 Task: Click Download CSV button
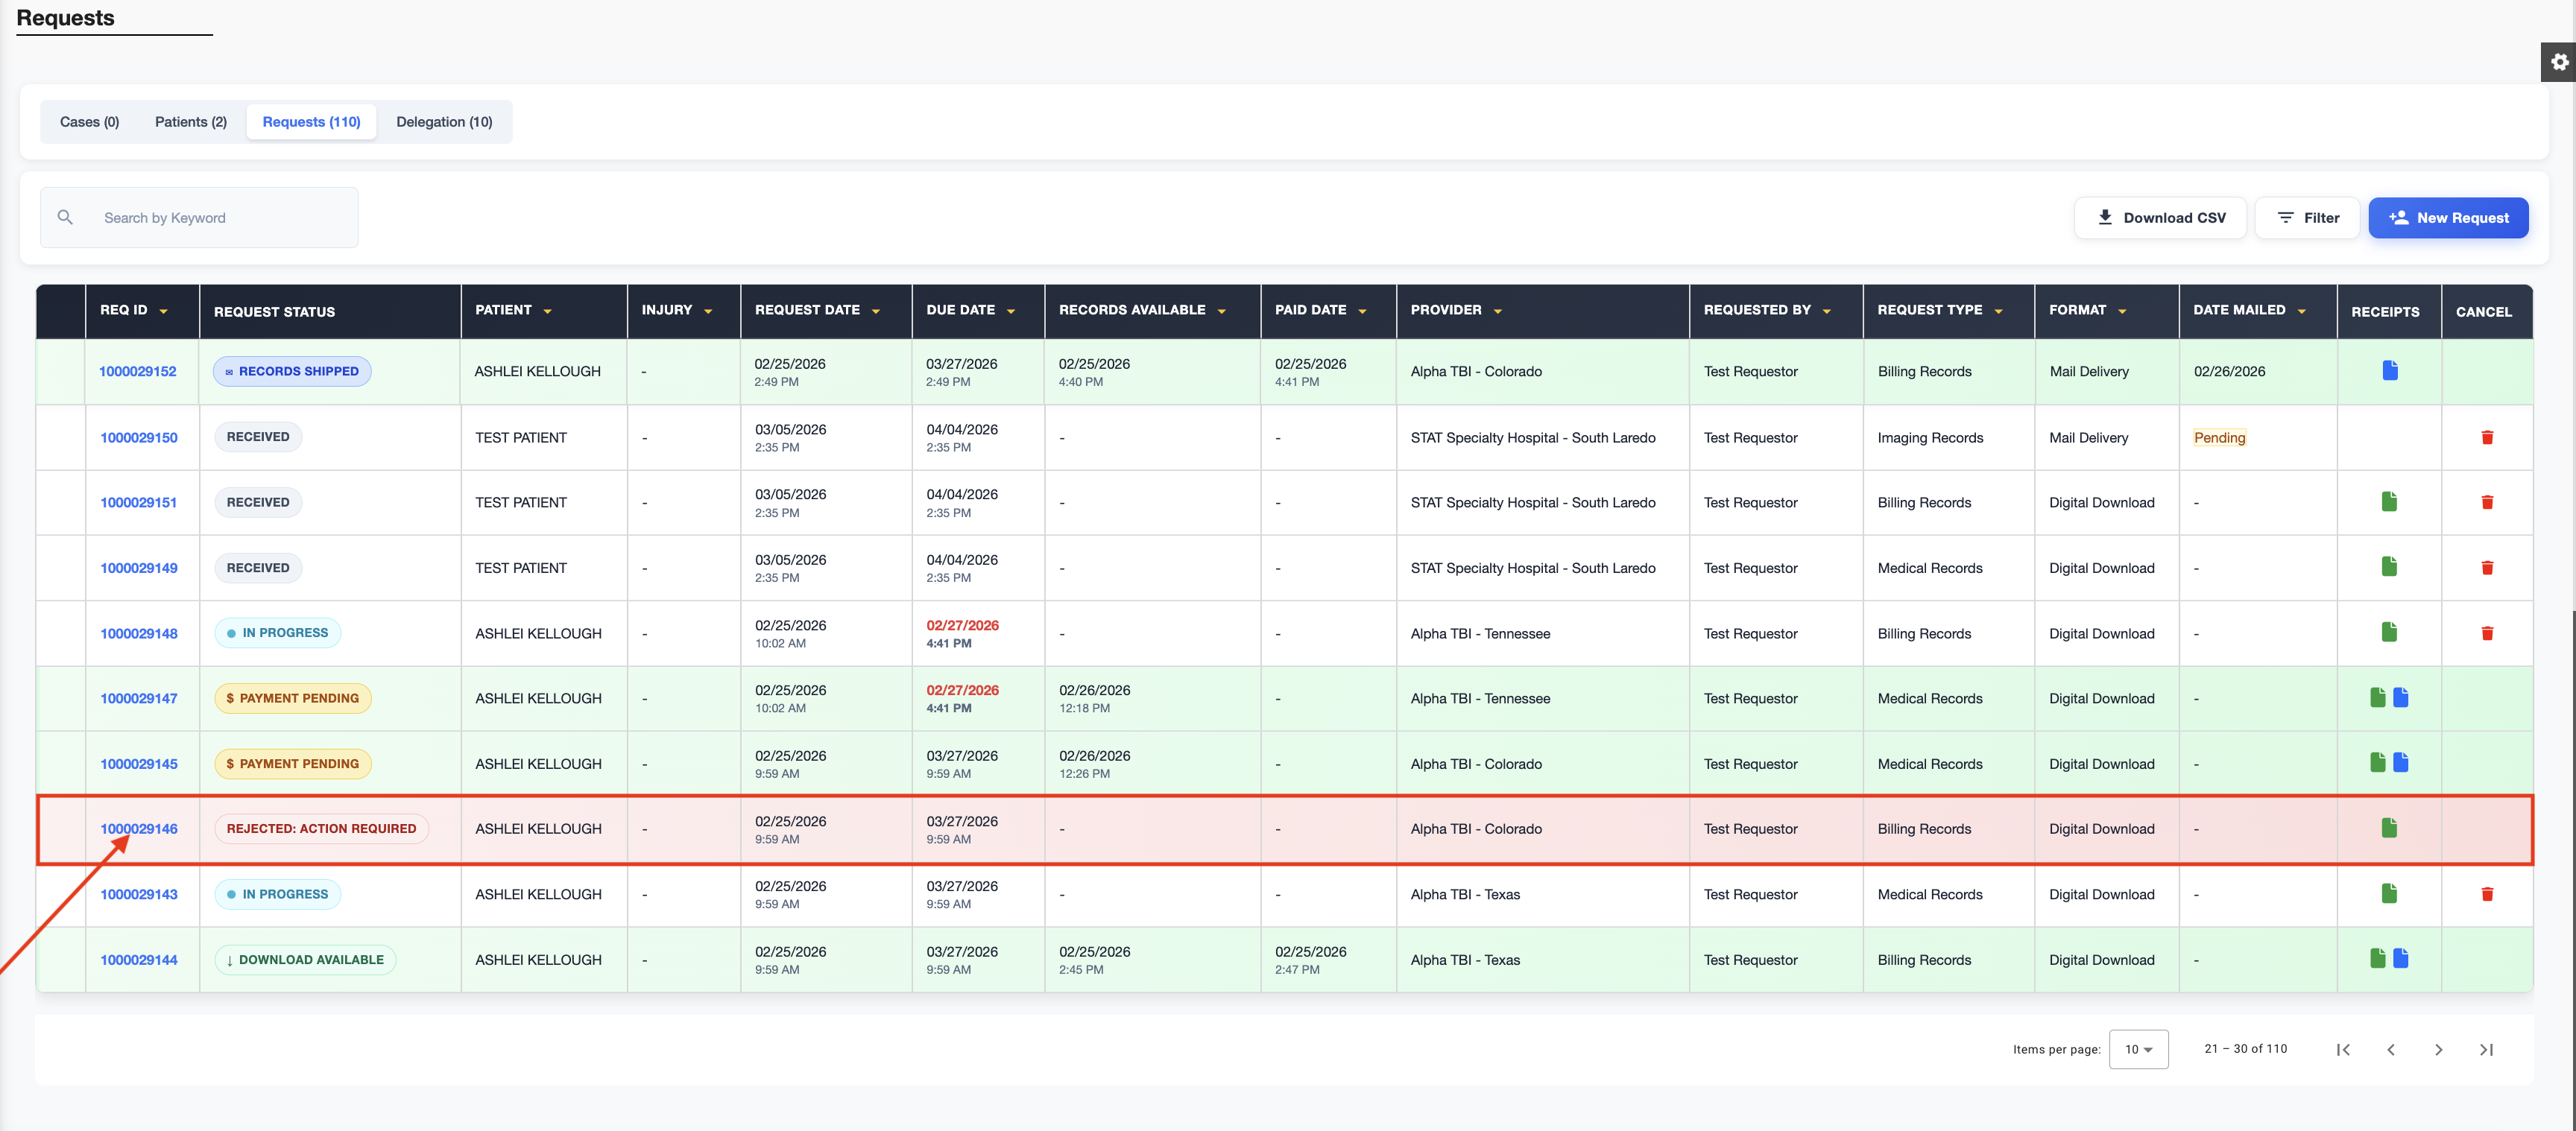[x=2160, y=218]
